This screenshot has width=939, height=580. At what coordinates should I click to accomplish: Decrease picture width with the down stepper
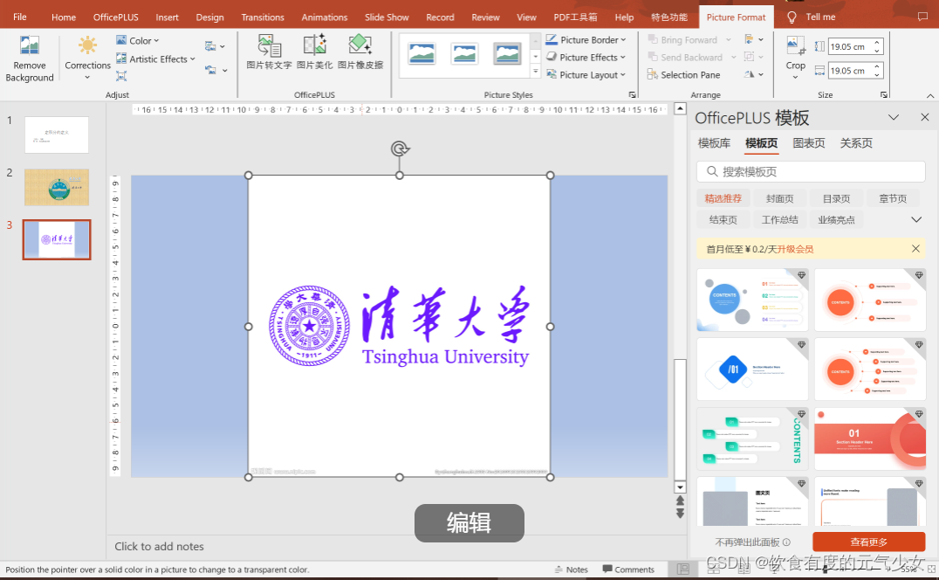click(877, 74)
